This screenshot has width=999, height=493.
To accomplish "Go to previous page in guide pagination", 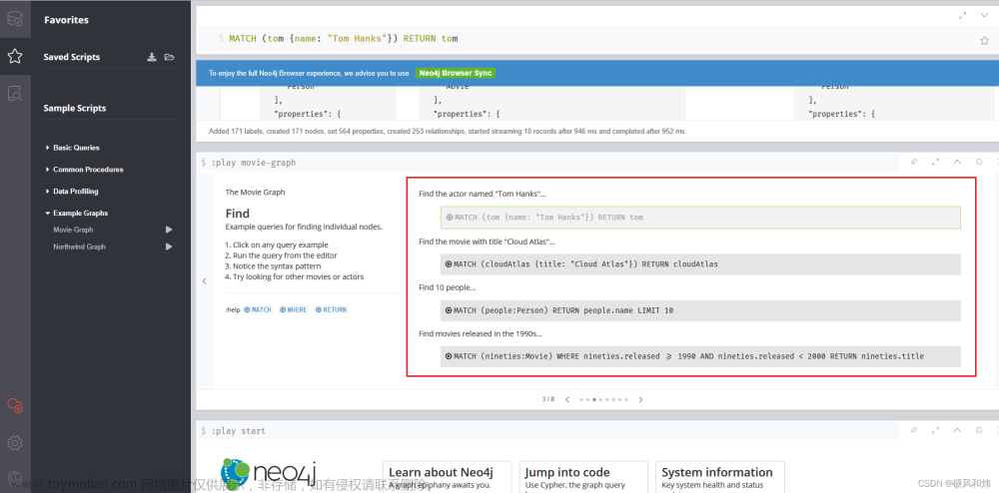I will pyautogui.click(x=567, y=399).
